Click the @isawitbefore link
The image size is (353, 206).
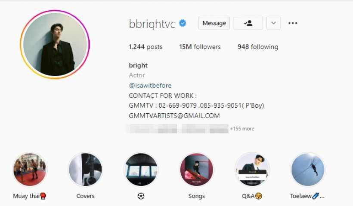(x=150, y=85)
